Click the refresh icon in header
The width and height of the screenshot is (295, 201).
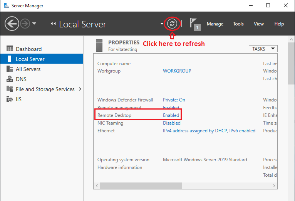[x=172, y=24]
